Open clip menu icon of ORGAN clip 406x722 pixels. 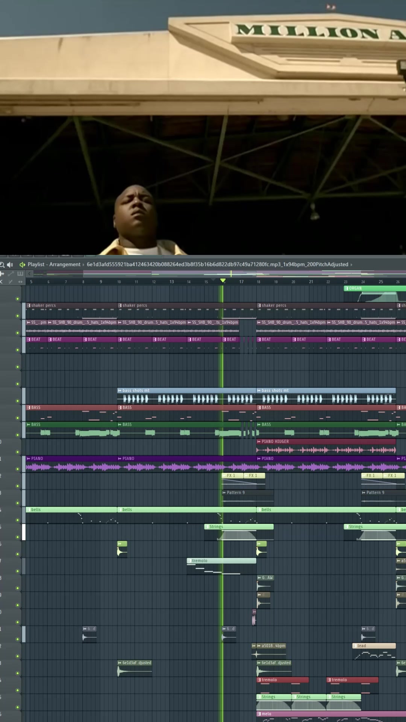[x=346, y=288]
